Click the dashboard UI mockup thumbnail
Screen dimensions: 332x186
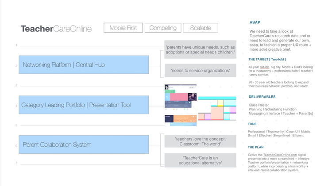tap(181, 106)
